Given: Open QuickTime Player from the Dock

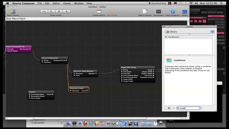Looking at the screenshot, I should [x=136, y=123].
